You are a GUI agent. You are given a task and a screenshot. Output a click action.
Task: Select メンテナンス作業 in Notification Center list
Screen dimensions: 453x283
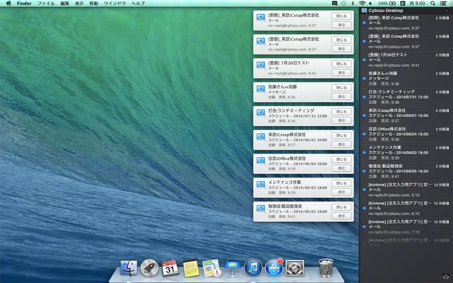click(x=406, y=152)
